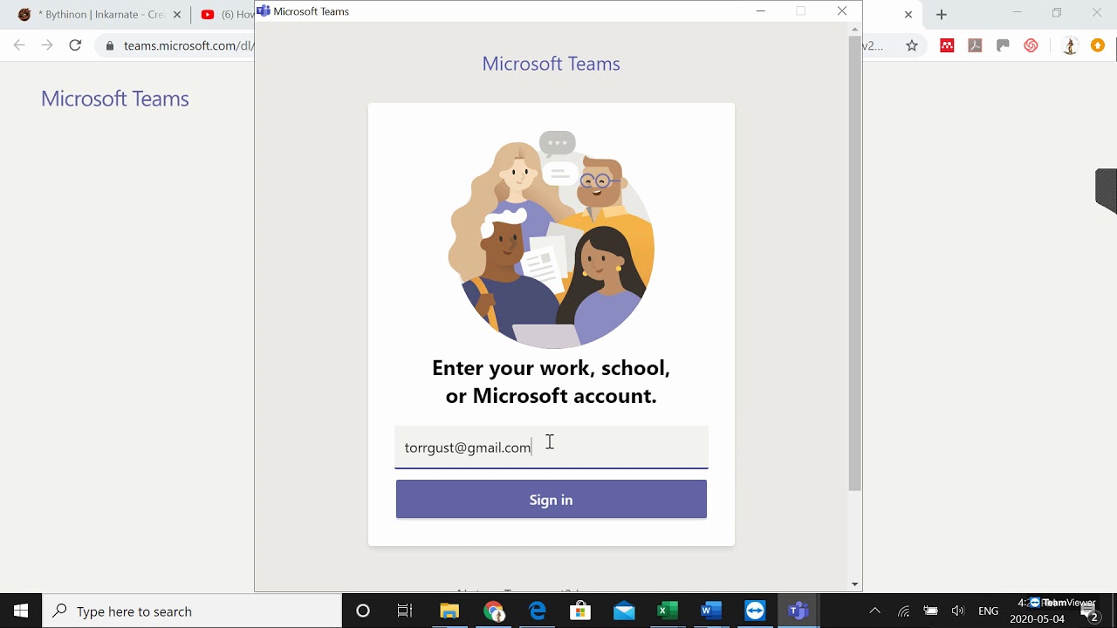Click the Microsoft Teams title bar logo
1117x628 pixels.
click(264, 11)
